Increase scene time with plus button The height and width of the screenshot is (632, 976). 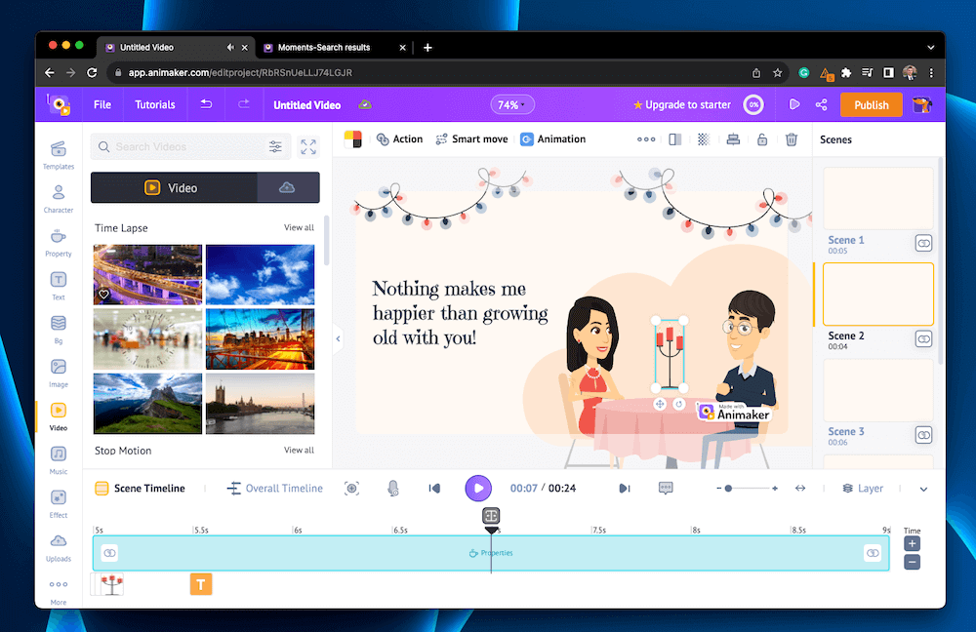[x=912, y=543]
